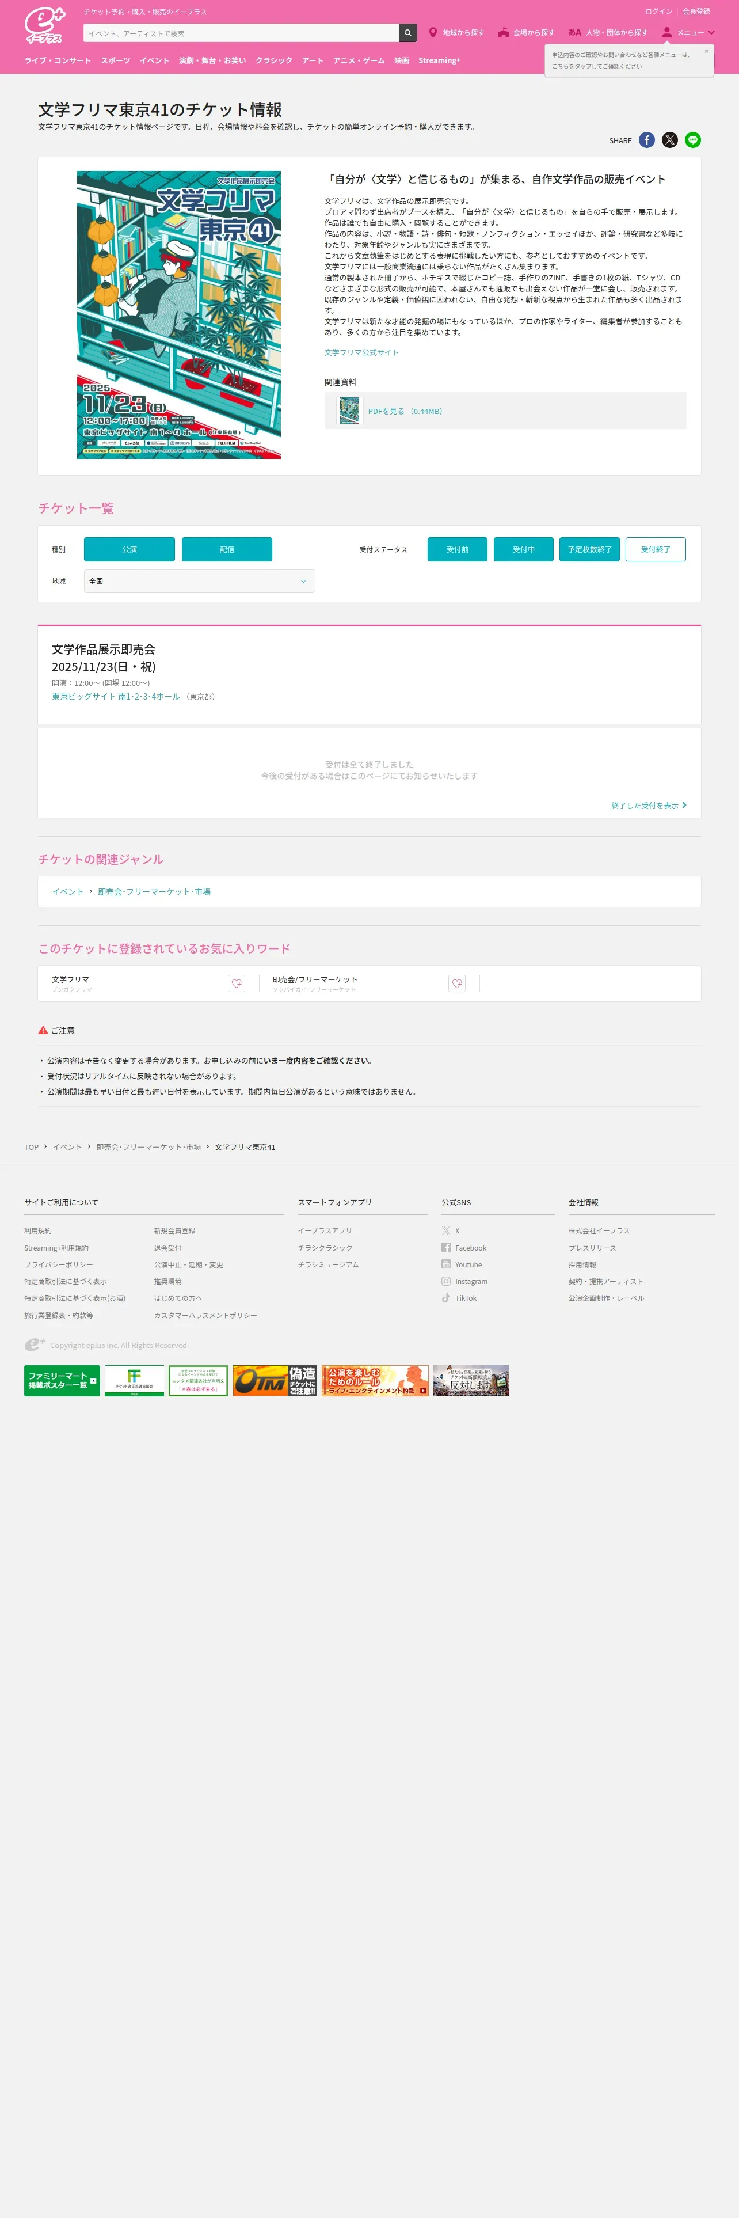Click イベント in related genres
Screen dimensions: 739x2218
68,892
